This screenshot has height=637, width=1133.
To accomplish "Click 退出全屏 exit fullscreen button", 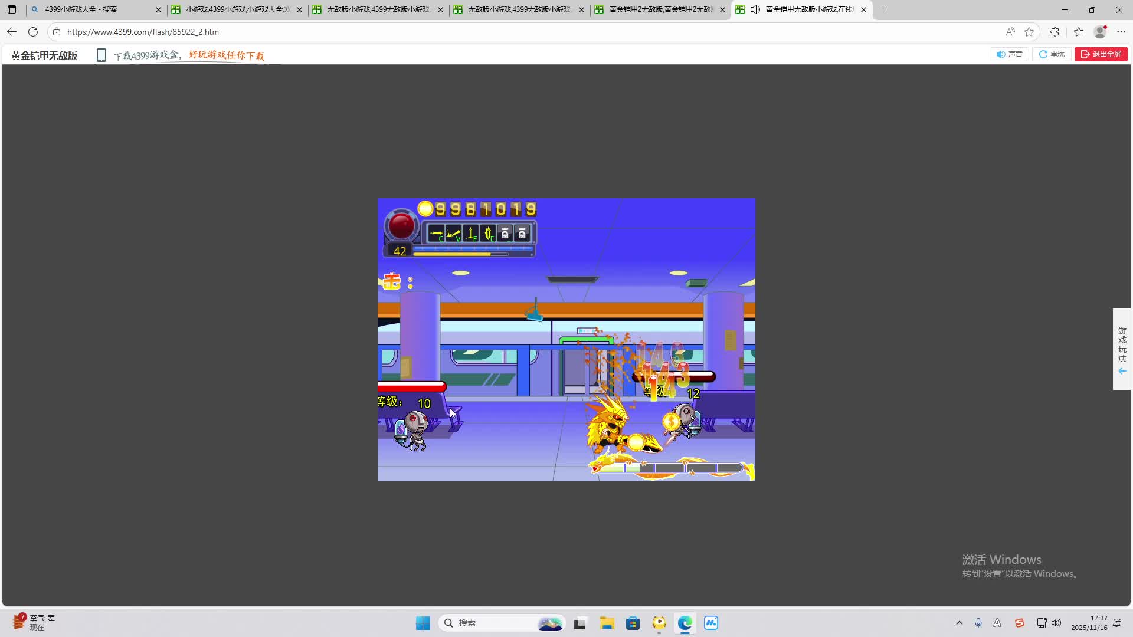I will [1101, 54].
